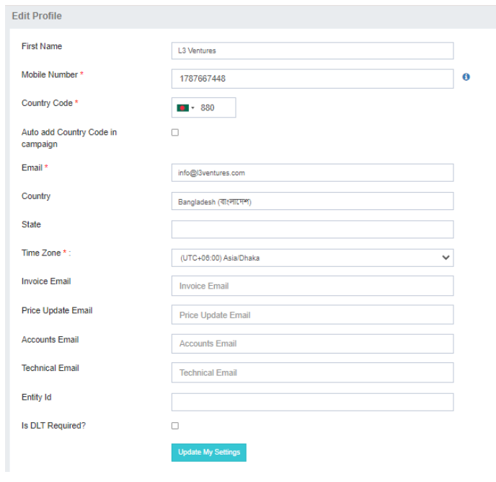Viewport: 496px width, 482px height.
Task: Focus the Entity Id field
Action: tap(312, 402)
